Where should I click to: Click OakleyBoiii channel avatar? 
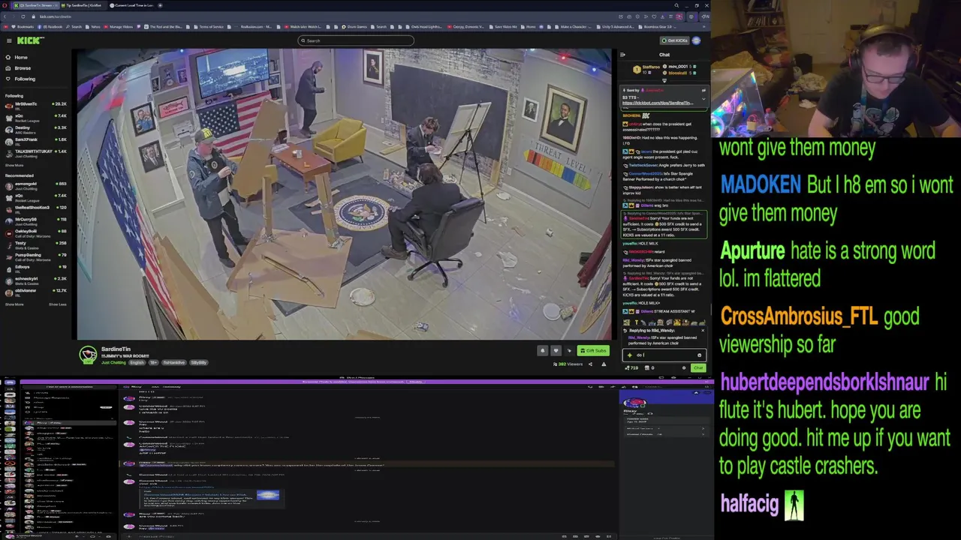tap(9, 232)
